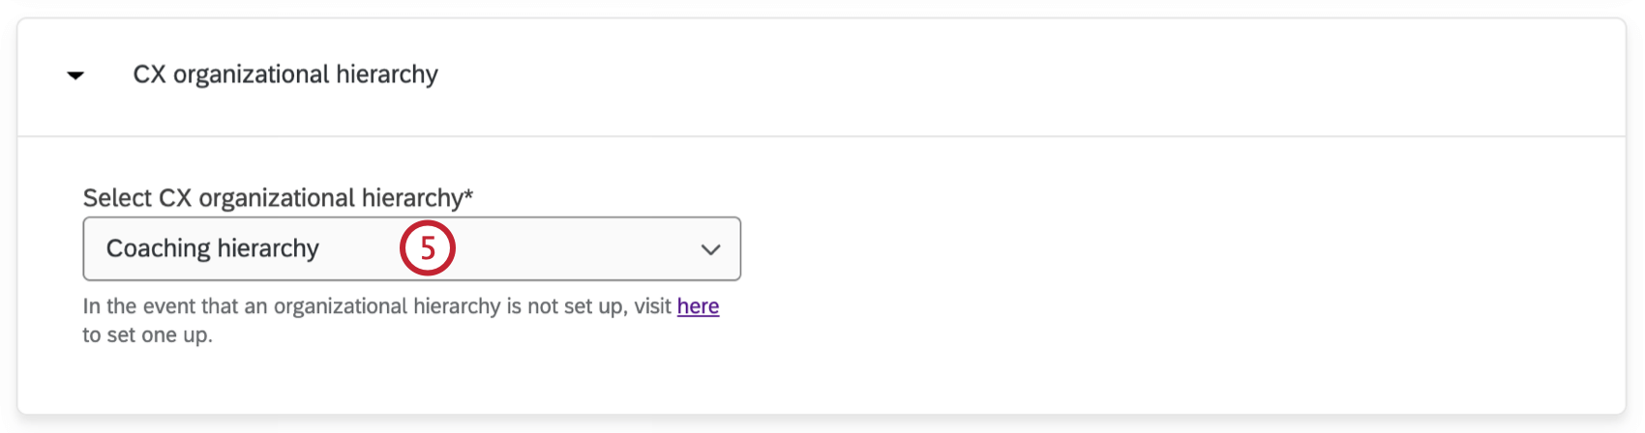1645x433 pixels.
Task: Click the word "Select" in the field label
Action: [x=117, y=198]
